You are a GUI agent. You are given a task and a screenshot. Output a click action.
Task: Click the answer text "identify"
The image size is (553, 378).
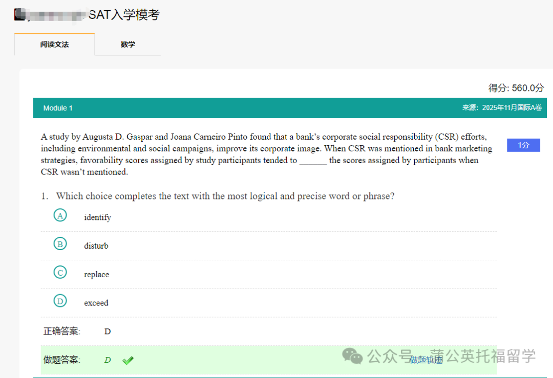97,217
